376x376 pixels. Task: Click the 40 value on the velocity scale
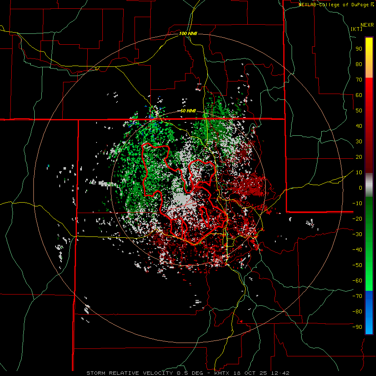(359, 126)
